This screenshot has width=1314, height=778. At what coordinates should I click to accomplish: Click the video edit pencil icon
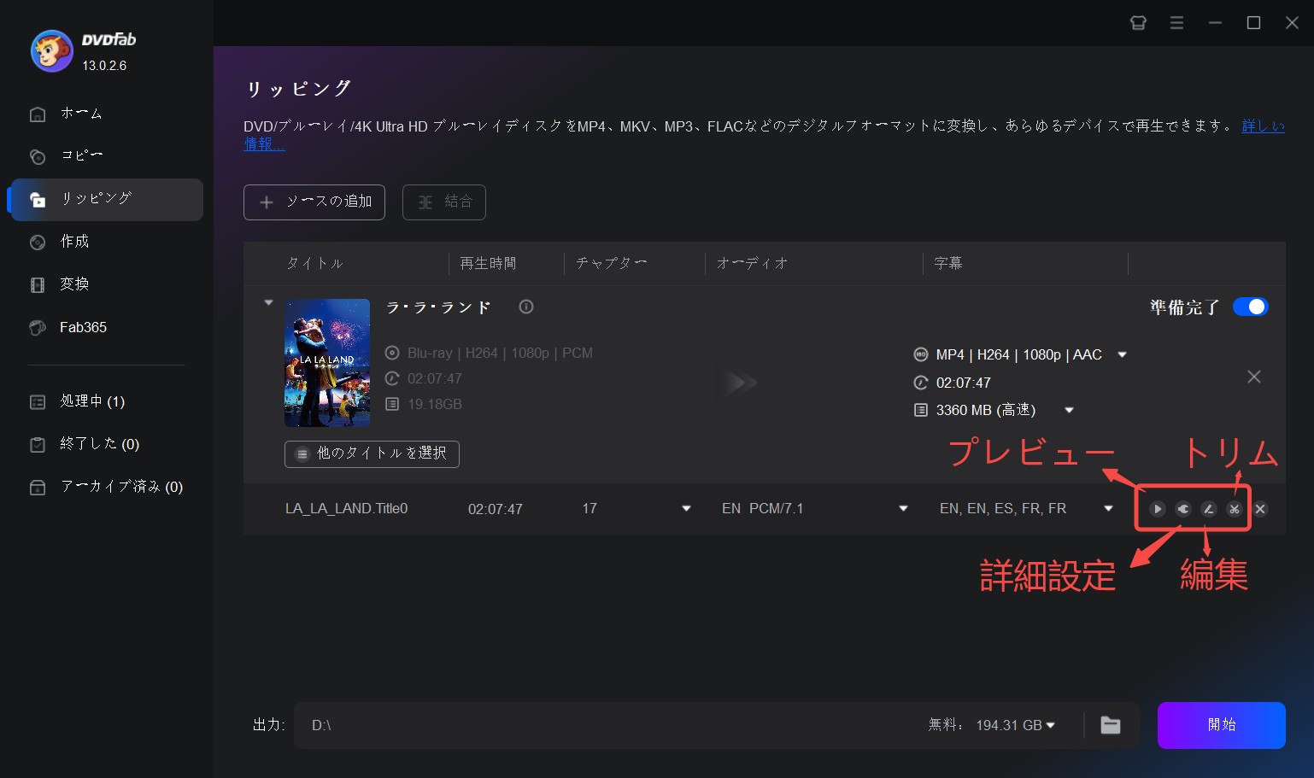[1209, 509]
